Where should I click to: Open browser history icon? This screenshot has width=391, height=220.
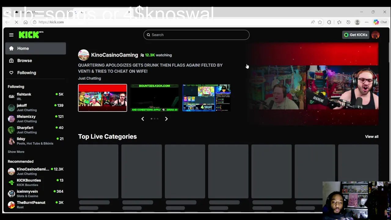[348, 22]
